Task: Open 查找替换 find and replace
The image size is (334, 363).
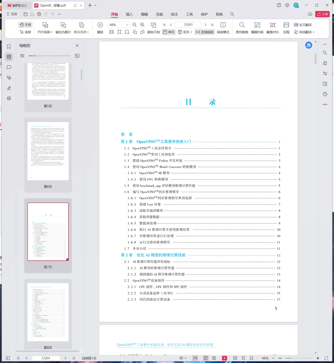Action: pos(242,28)
